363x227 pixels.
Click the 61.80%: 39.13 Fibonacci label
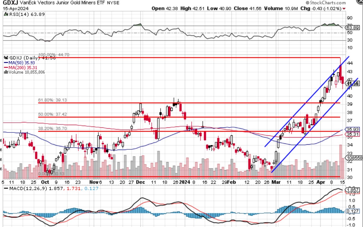[x=52, y=100]
